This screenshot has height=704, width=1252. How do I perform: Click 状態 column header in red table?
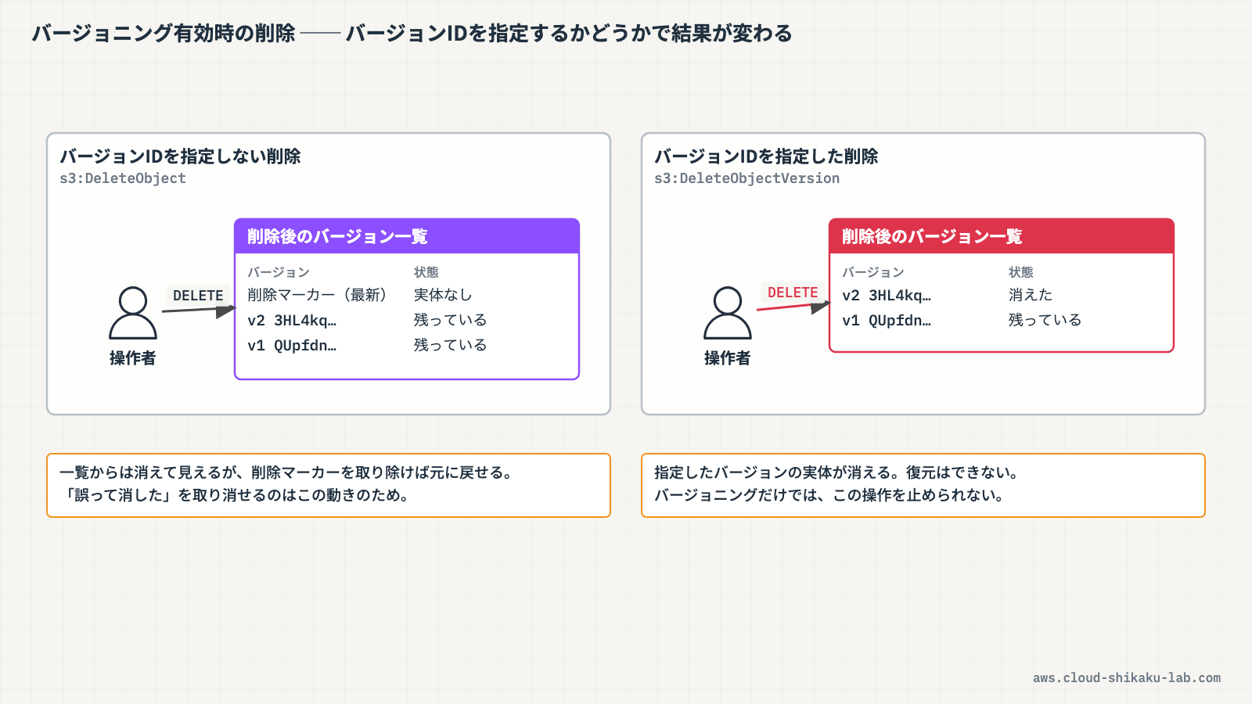(1021, 272)
